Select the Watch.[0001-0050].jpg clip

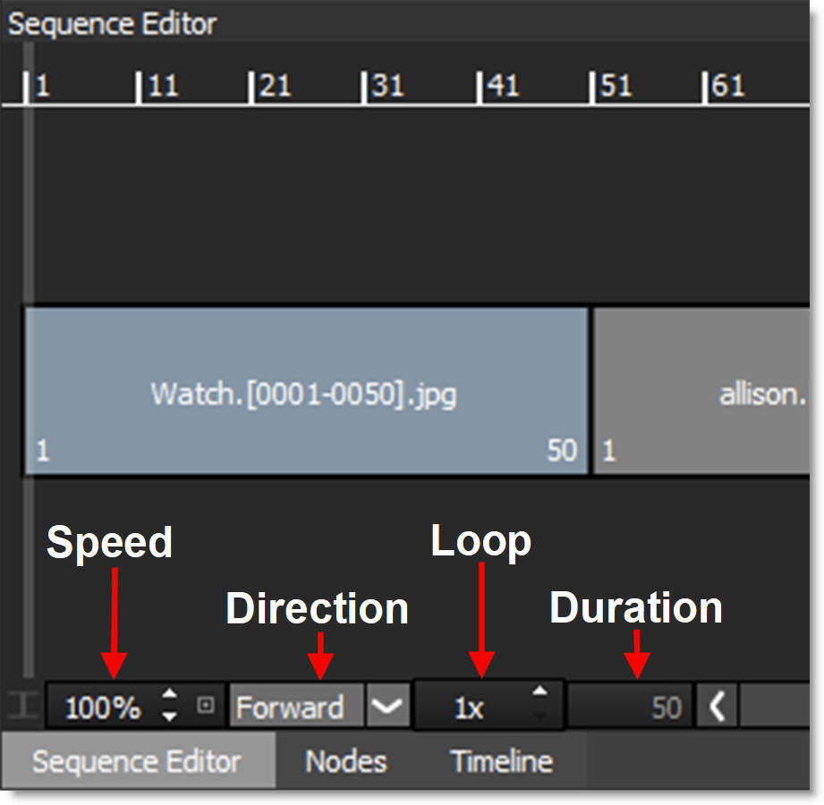(304, 392)
